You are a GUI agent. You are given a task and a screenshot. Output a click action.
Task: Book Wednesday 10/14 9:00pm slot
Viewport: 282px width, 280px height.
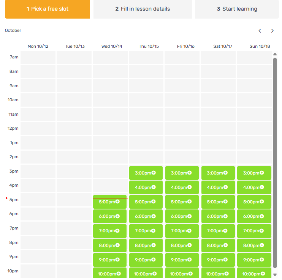click(110, 260)
